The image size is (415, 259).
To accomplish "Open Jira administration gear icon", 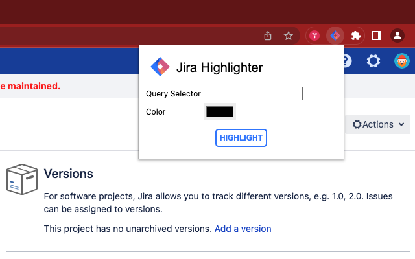I will (x=373, y=61).
